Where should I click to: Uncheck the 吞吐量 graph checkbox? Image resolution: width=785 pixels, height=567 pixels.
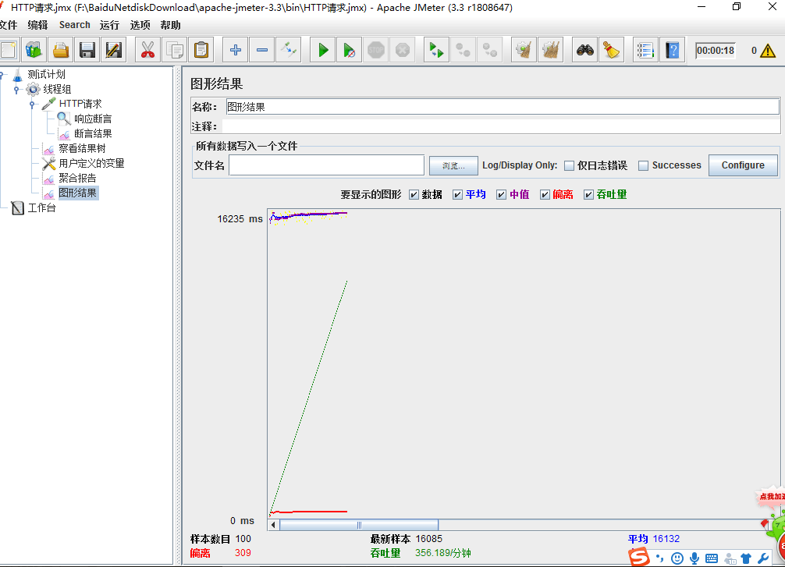(x=588, y=195)
